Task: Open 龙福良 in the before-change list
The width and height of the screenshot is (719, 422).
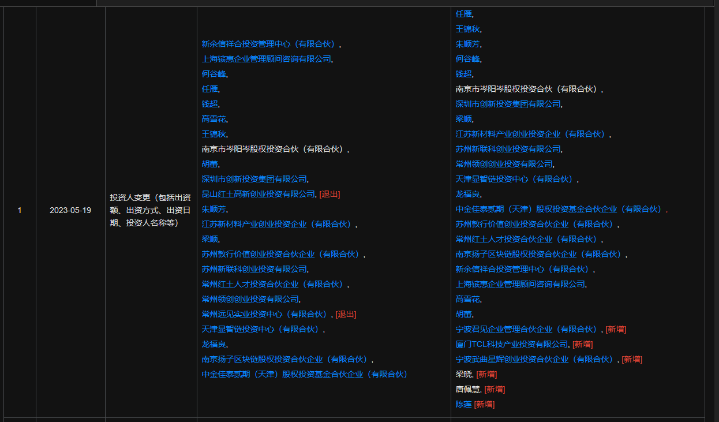Action: coord(213,344)
